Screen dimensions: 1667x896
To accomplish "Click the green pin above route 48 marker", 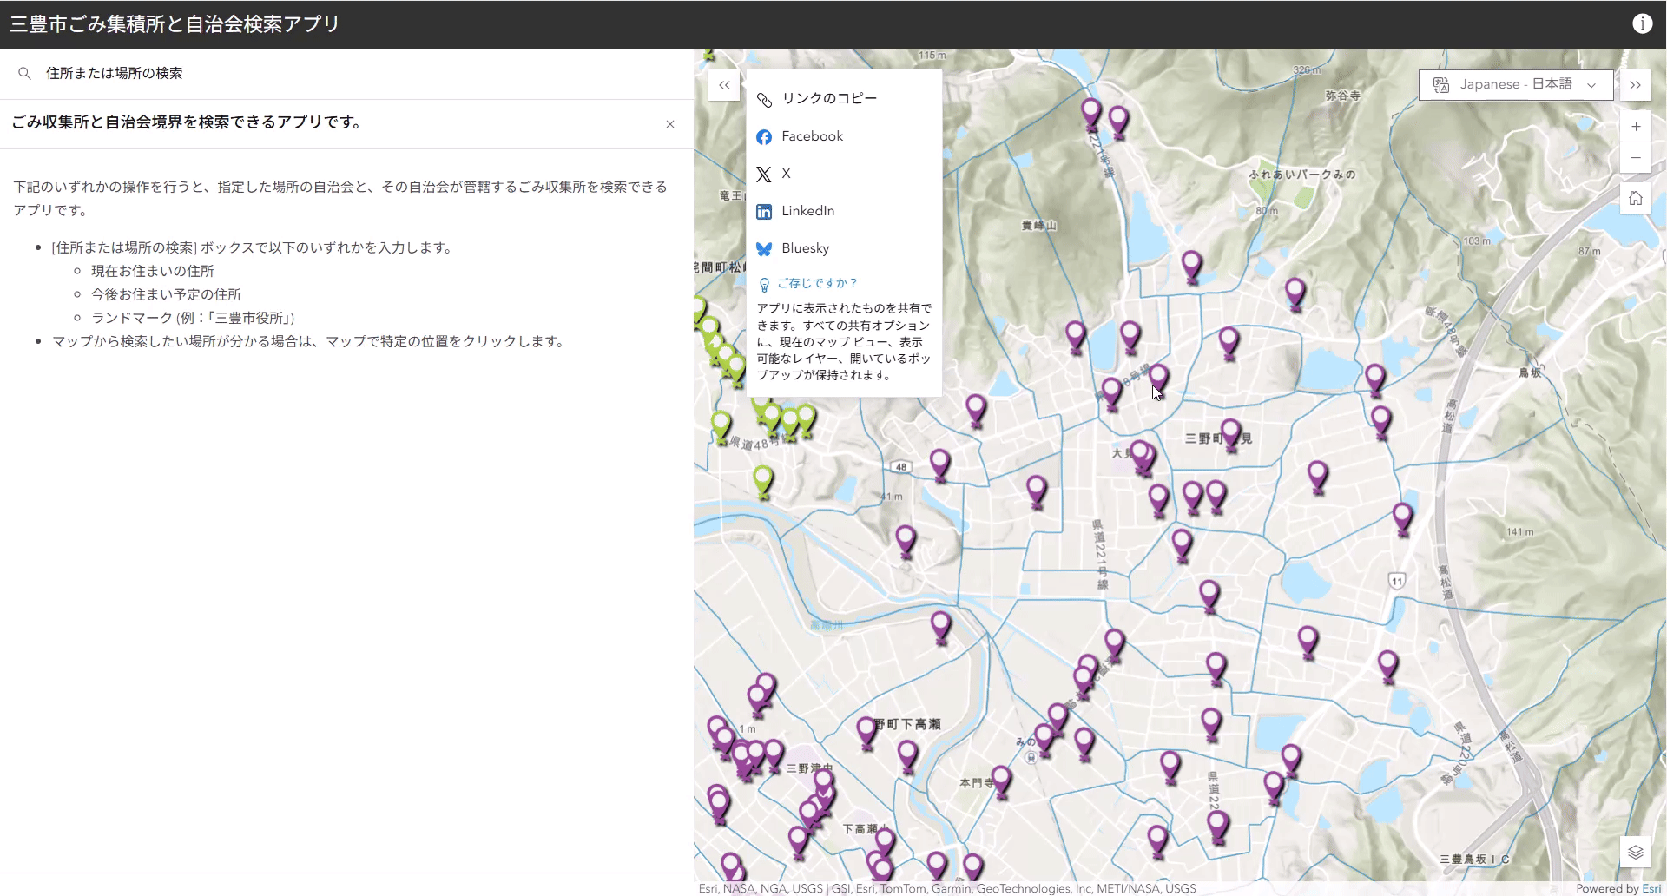I will pos(762,478).
